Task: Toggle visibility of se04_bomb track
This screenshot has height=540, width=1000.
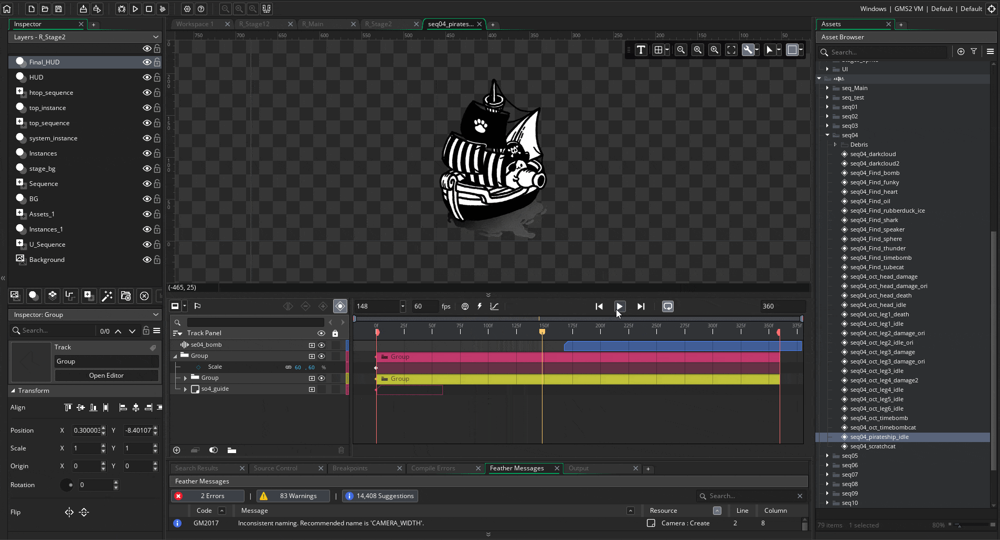Action: pos(322,345)
